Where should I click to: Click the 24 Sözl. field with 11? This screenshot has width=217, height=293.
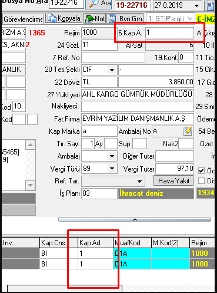99,45
